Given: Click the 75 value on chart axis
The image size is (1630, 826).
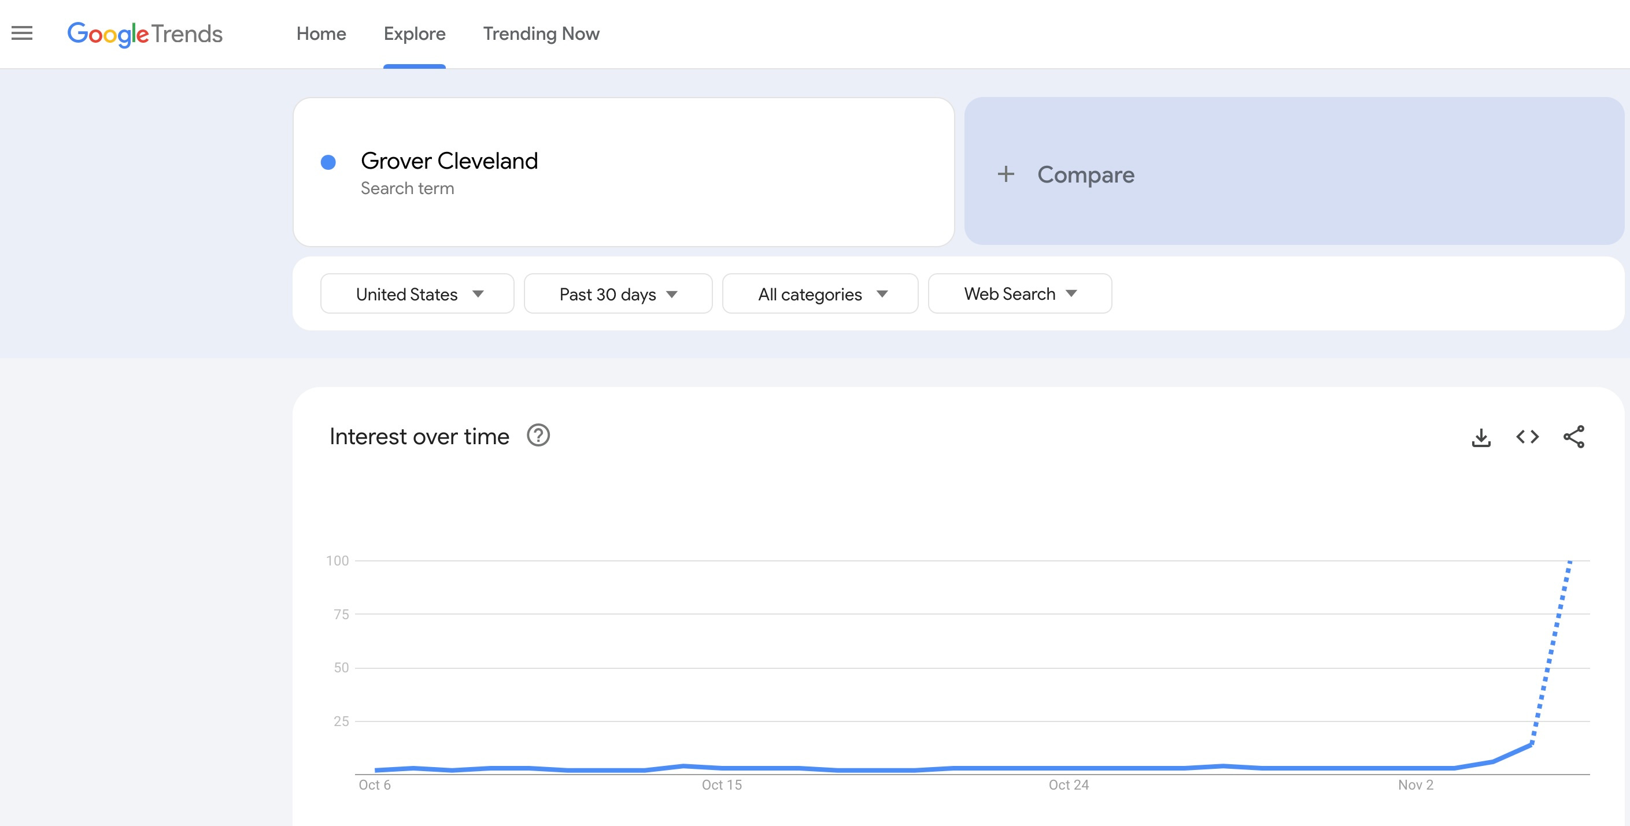Looking at the screenshot, I should tap(341, 614).
